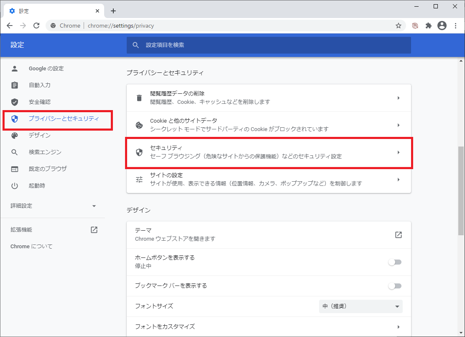
Task: Select 検索エンジン in the sidebar
Action: click(x=45, y=152)
